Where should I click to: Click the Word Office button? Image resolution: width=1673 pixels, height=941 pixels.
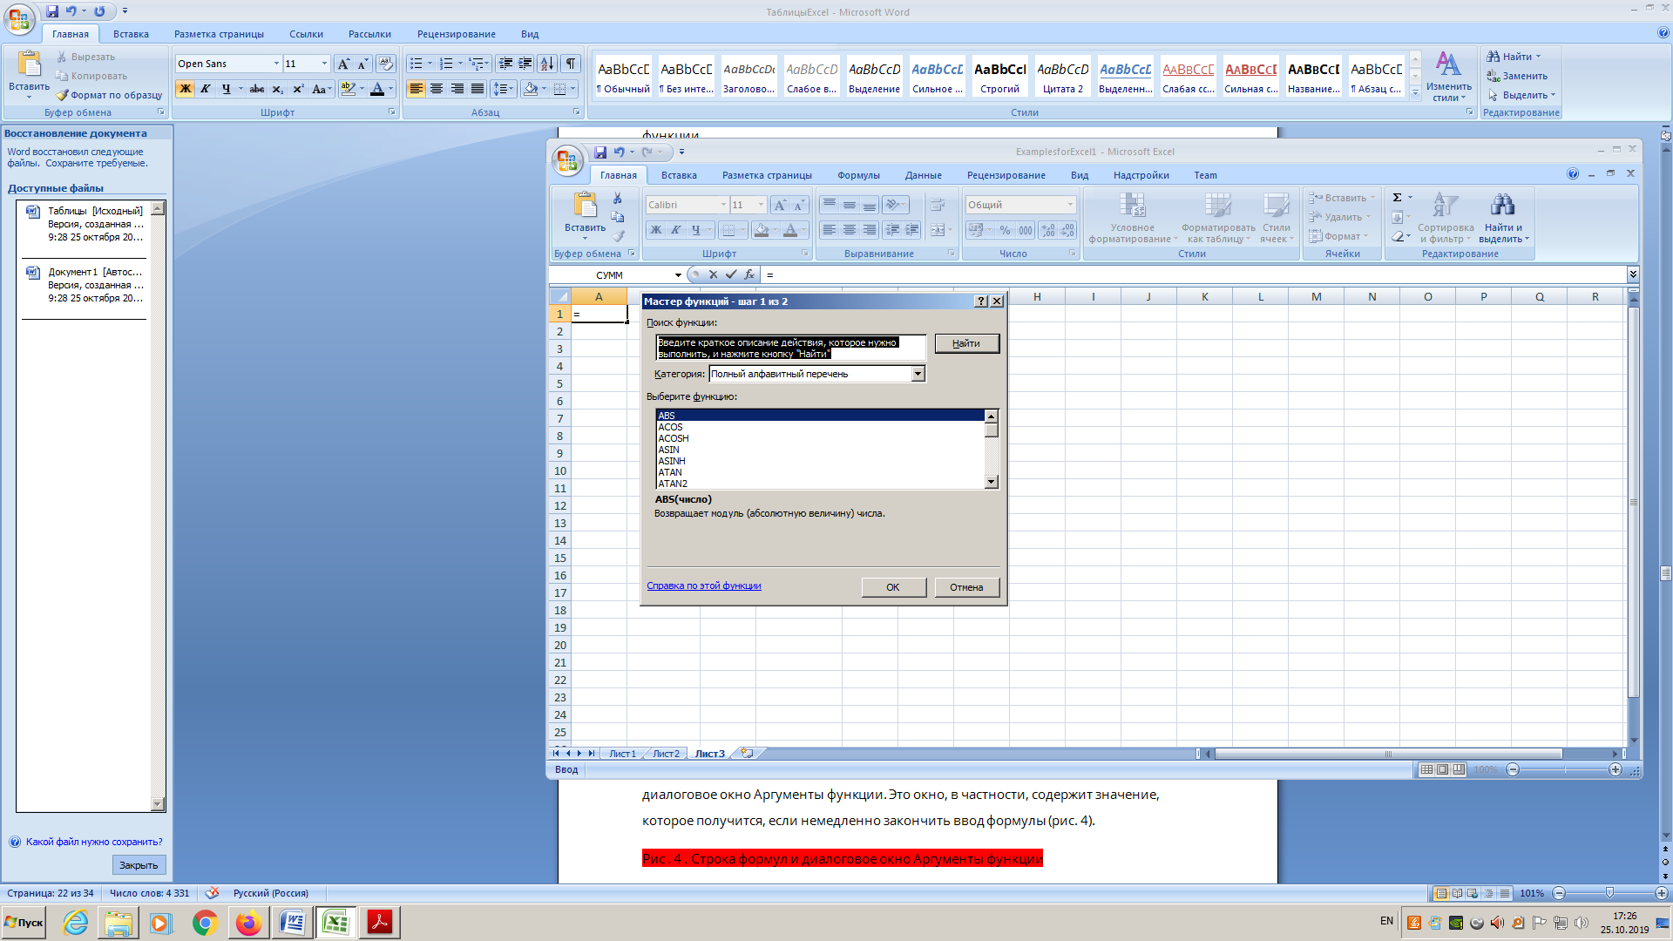click(19, 18)
